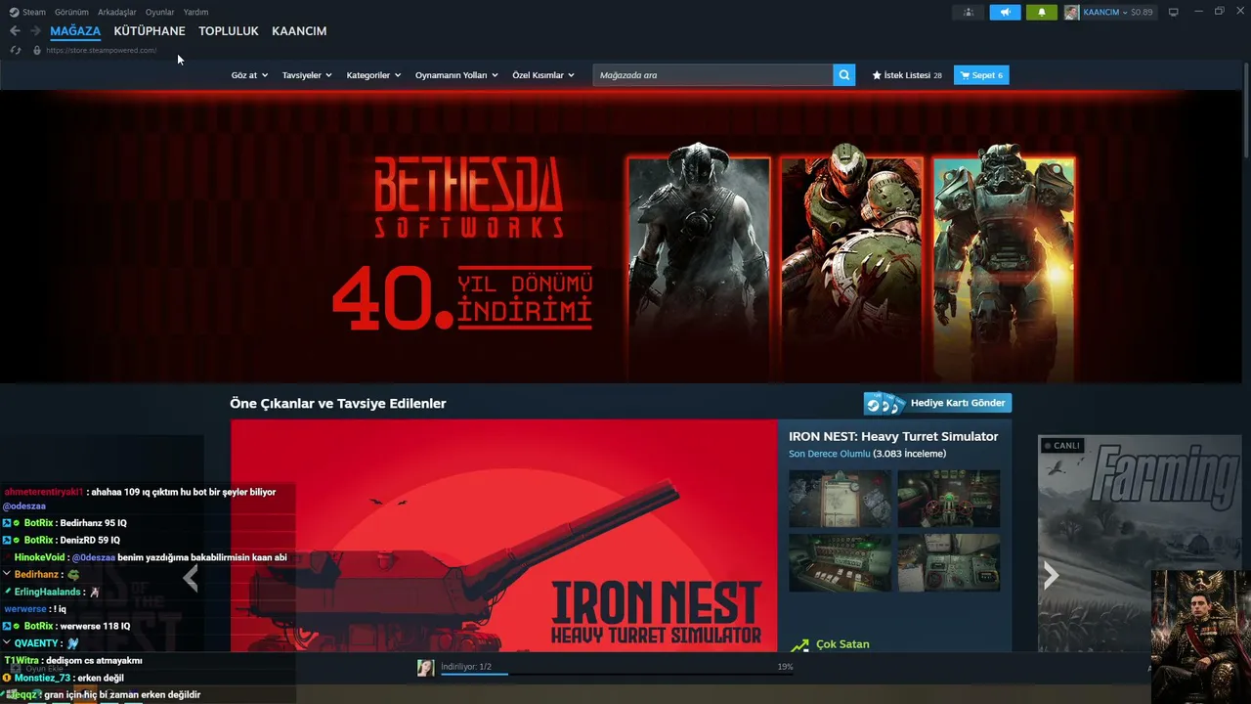This screenshot has width=1251, height=704.
Task: Click the friends icon button in title bar
Action: [968, 12]
